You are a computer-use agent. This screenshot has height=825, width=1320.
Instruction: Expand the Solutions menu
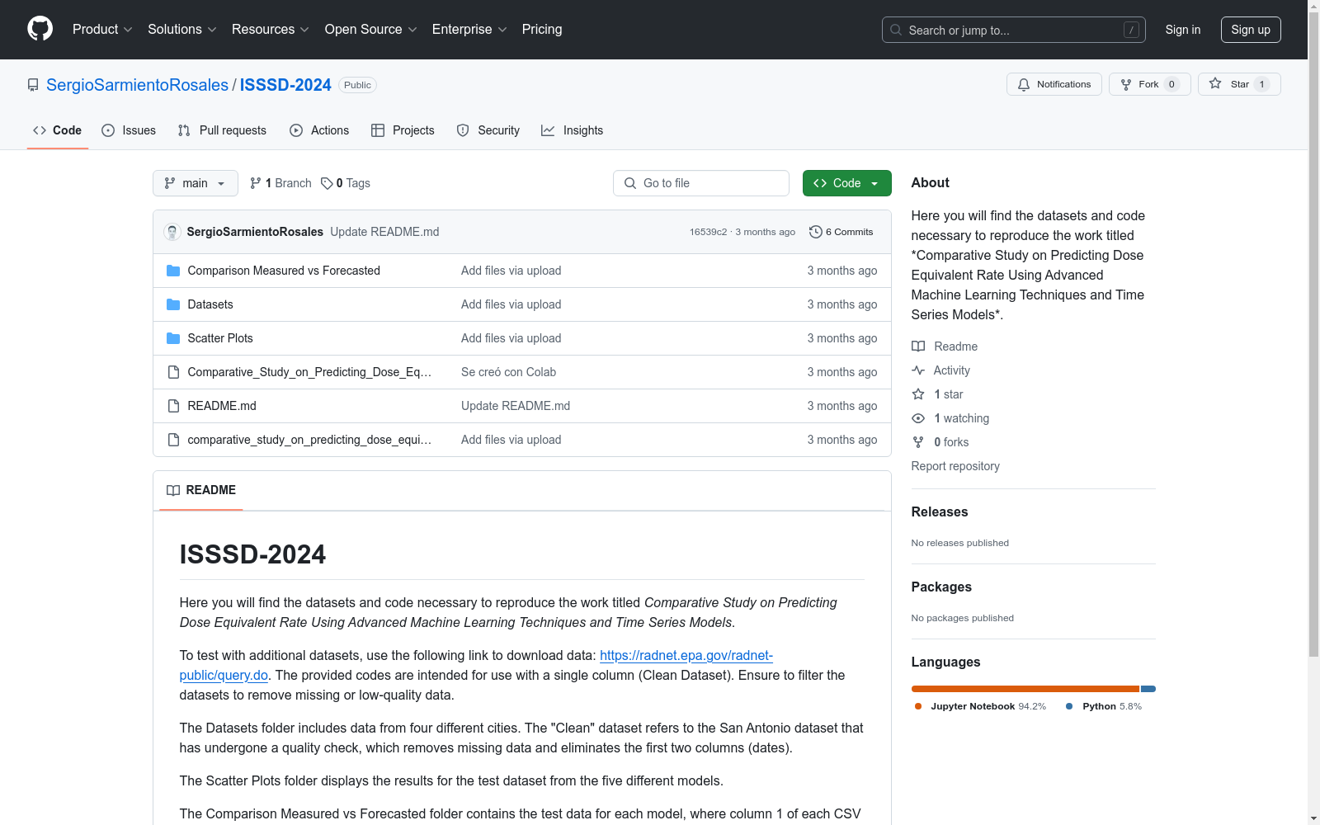point(182,30)
